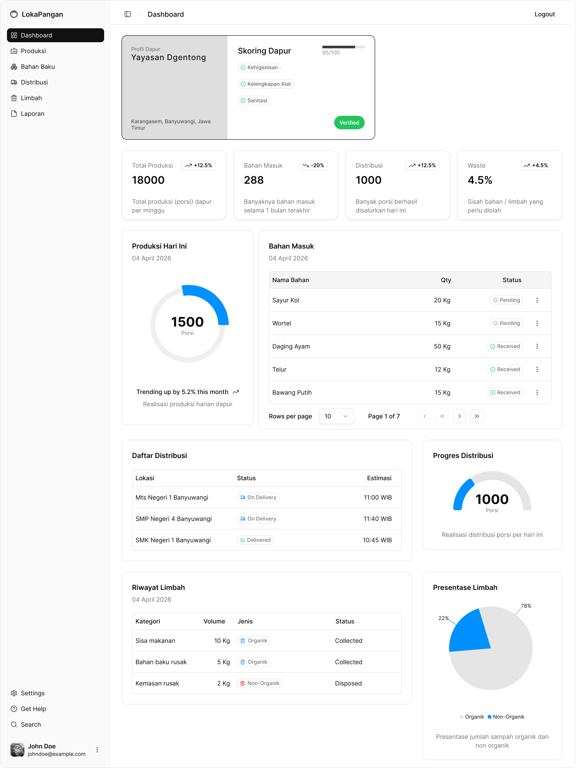The height and width of the screenshot is (768, 576).
Task: Go to the Dashboard menu item
Action: (55, 35)
